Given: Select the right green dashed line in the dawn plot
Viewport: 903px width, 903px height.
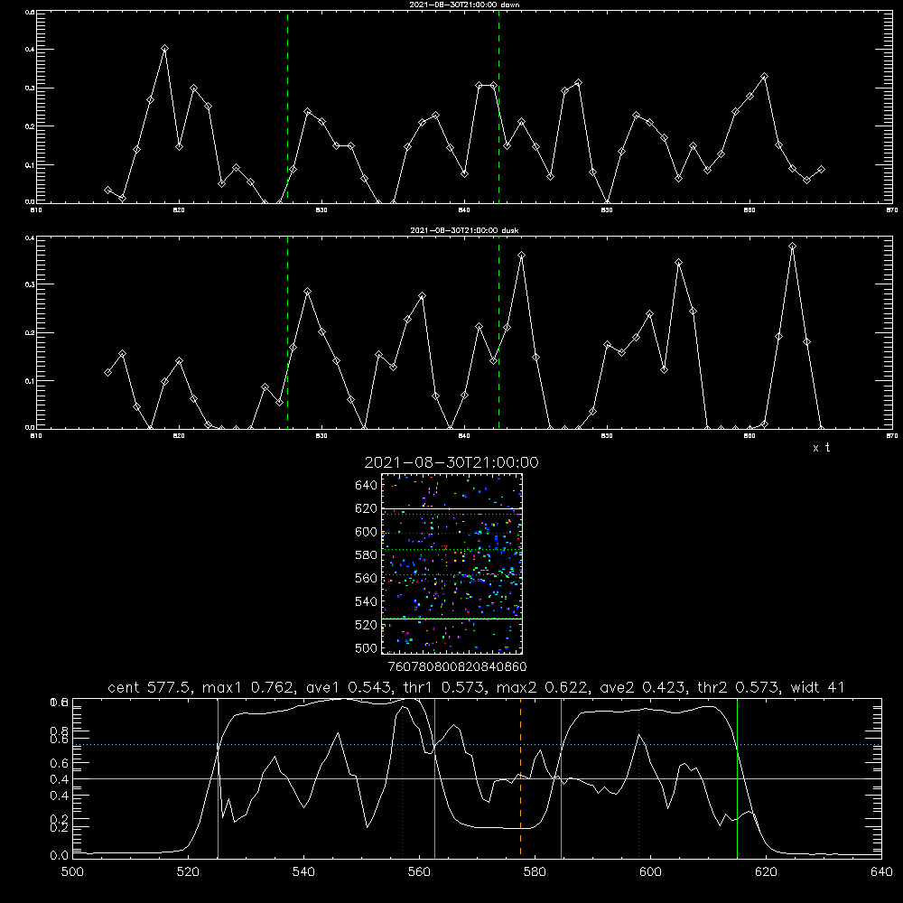Looking at the screenshot, I should [x=498, y=107].
